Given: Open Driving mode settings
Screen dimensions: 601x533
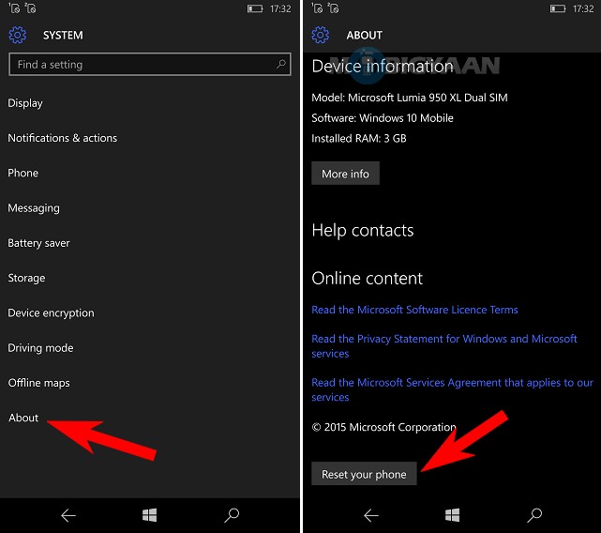Looking at the screenshot, I should 40,347.
